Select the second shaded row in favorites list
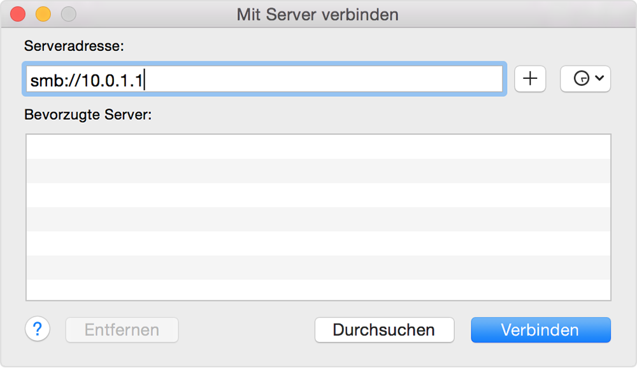Image resolution: width=637 pixels, height=368 pixels. point(318,171)
